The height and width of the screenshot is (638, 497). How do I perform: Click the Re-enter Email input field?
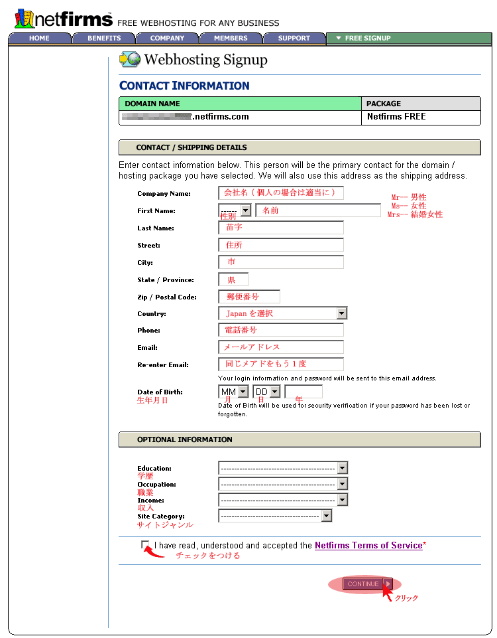click(x=281, y=364)
